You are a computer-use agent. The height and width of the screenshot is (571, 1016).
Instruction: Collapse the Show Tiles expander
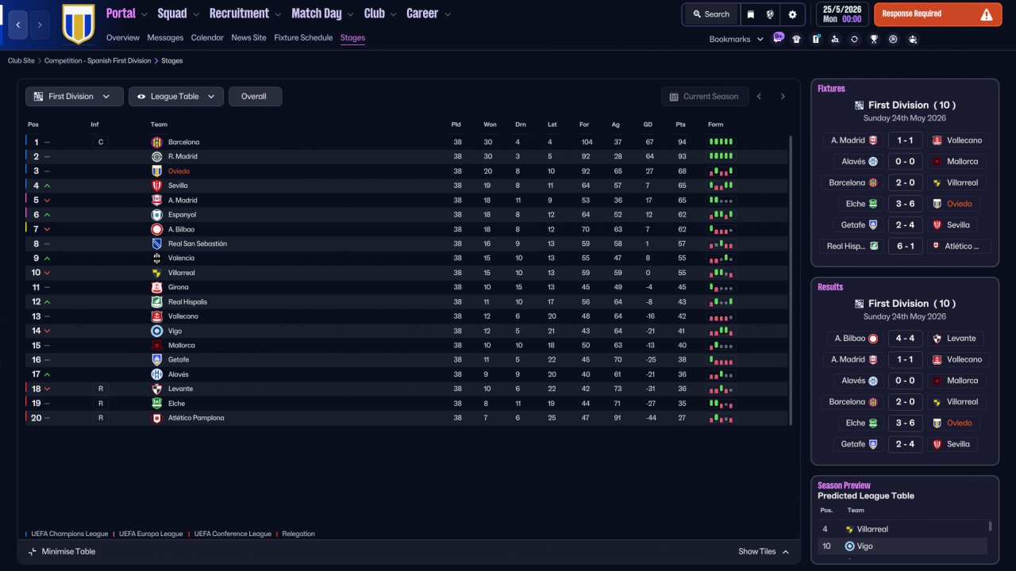coord(764,552)
